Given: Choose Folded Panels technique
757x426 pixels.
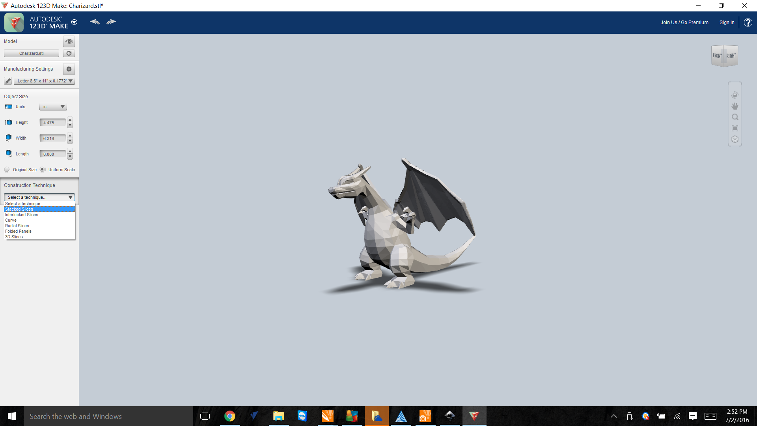Looking at the screenshot, I should tap(39, 231).
